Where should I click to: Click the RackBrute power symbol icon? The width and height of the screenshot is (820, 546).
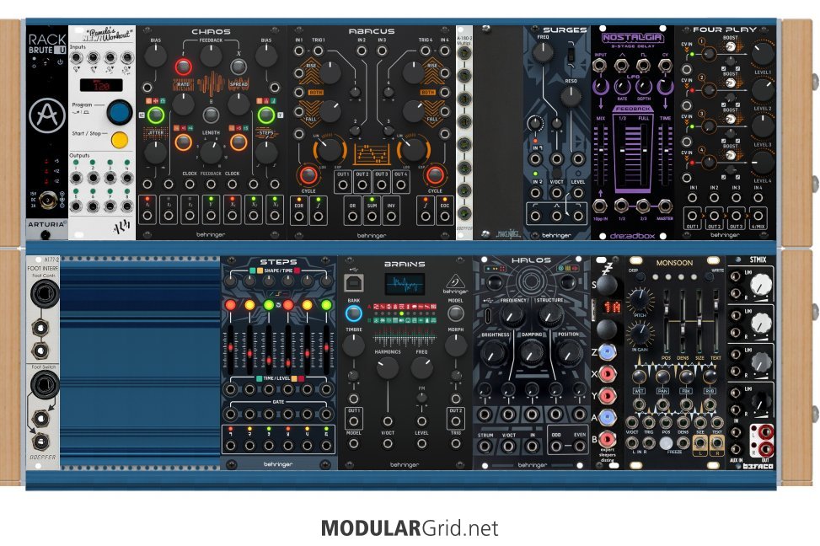click(60, 62)
